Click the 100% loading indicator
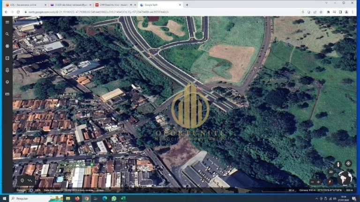360x202 pixels. (35, 190)
